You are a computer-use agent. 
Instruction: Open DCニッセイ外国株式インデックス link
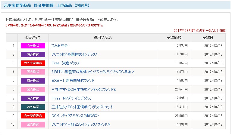(x=74, y=54)
